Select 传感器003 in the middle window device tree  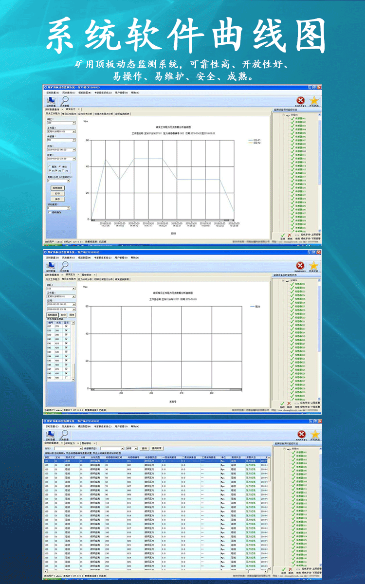(300, 292)
